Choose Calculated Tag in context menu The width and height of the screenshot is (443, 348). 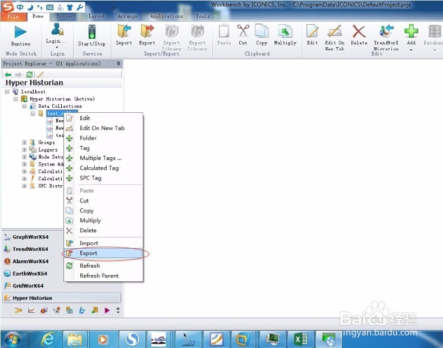click(x=103, y=168)
